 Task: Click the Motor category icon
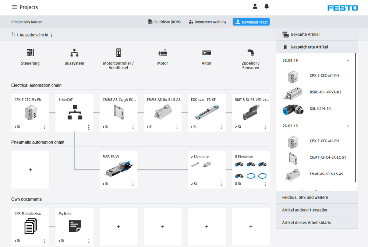[x=162, y=53]
